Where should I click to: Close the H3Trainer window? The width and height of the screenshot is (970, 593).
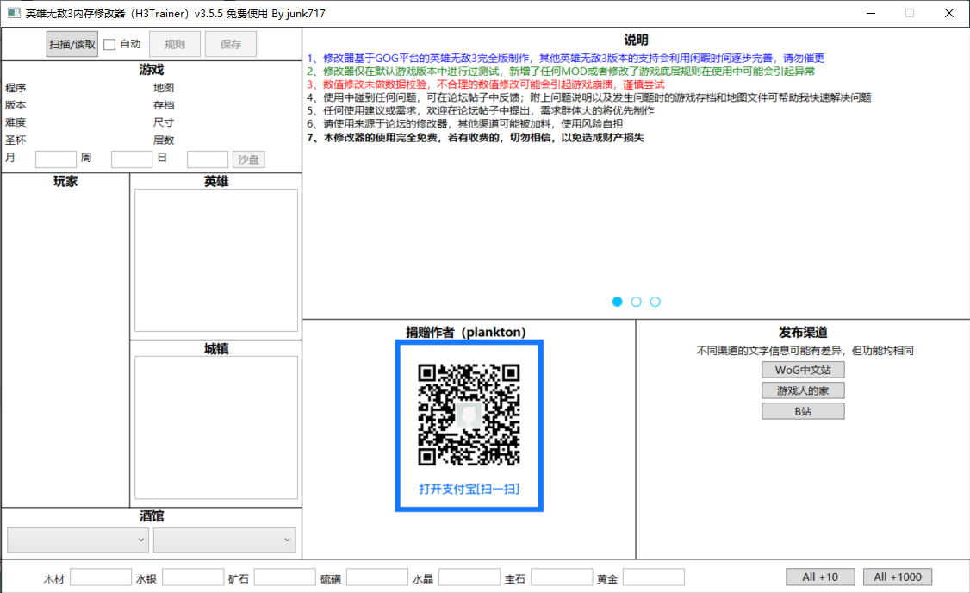pos(949,13)
